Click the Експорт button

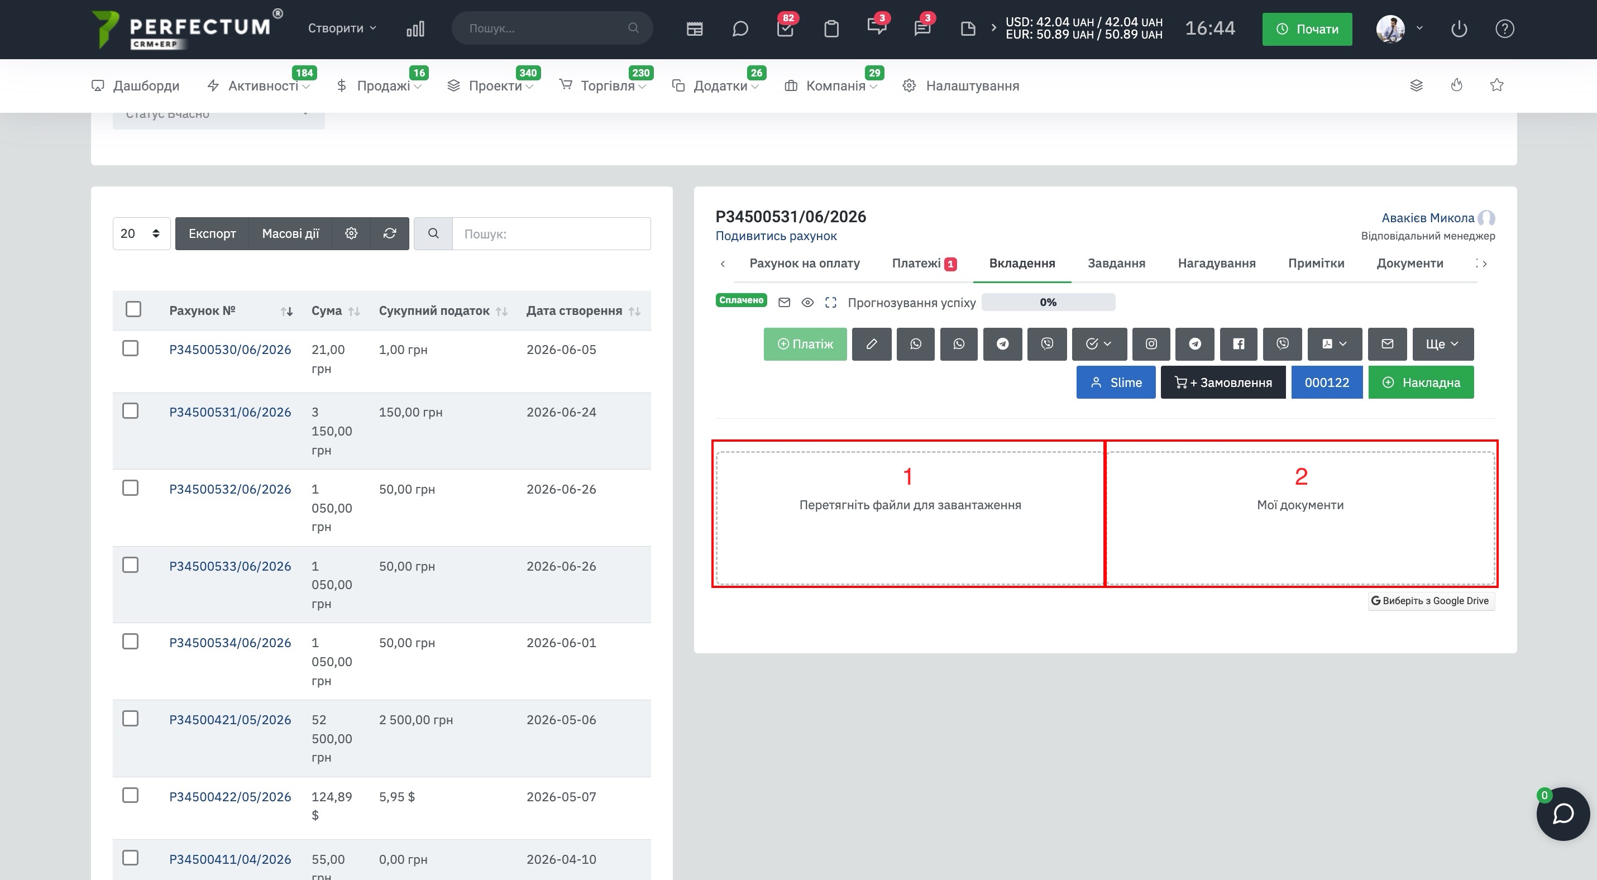[212, 233]
